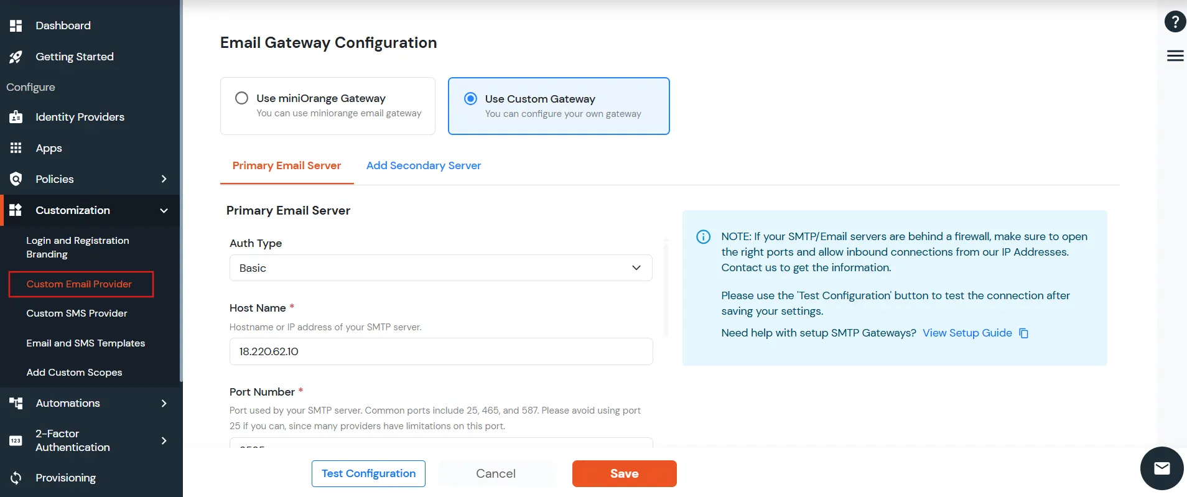Click the Getting Started rocket icon
1187x497 pixels.
tap(16, 57)
